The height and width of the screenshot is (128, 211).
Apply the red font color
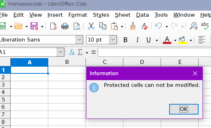click(167, 40)
